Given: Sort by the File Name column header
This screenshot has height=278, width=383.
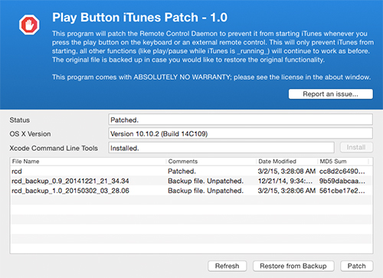Looking at the screenshot, I should 88,162.
